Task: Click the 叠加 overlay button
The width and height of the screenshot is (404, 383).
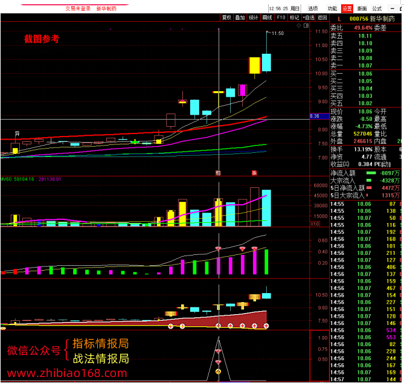Action: 240,18
